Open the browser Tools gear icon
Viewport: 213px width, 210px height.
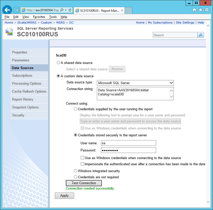207,10
